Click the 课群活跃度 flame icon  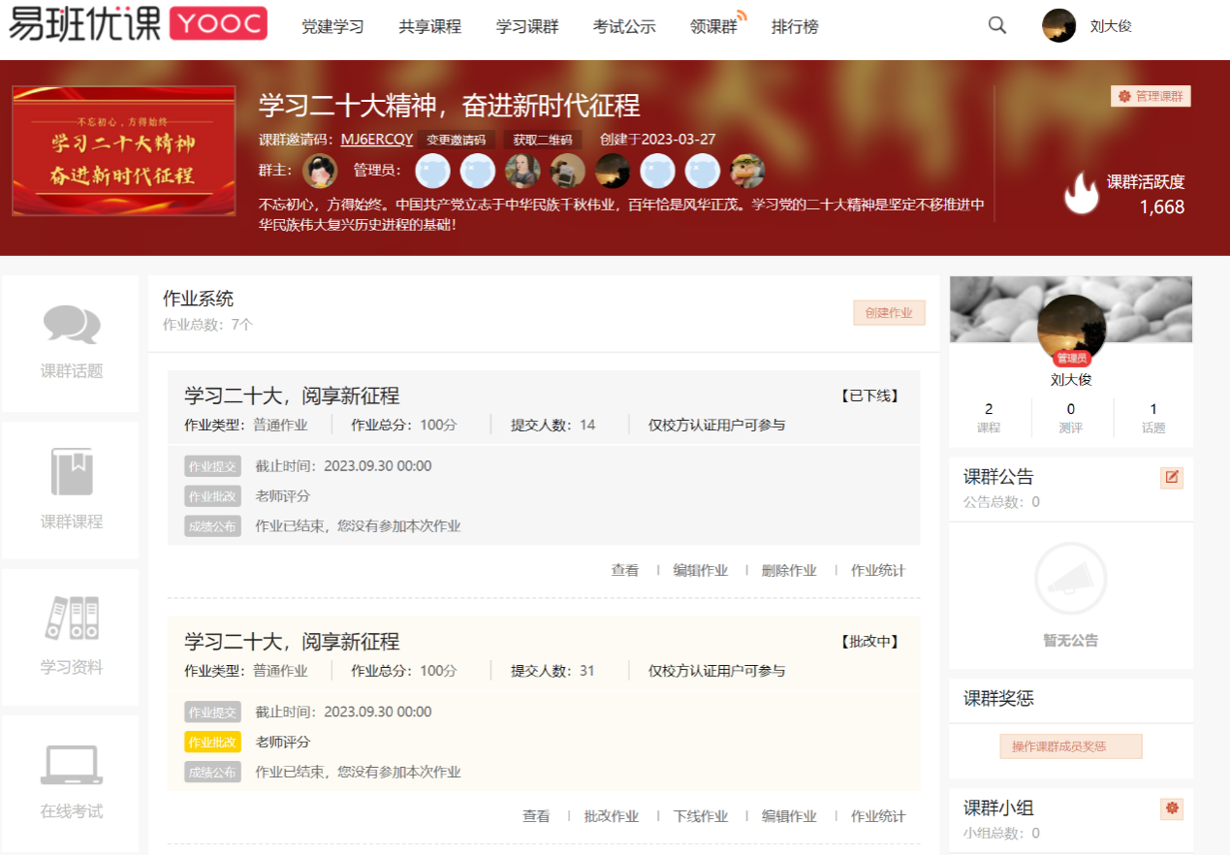pyautogui.click(x=1081, y=193)
